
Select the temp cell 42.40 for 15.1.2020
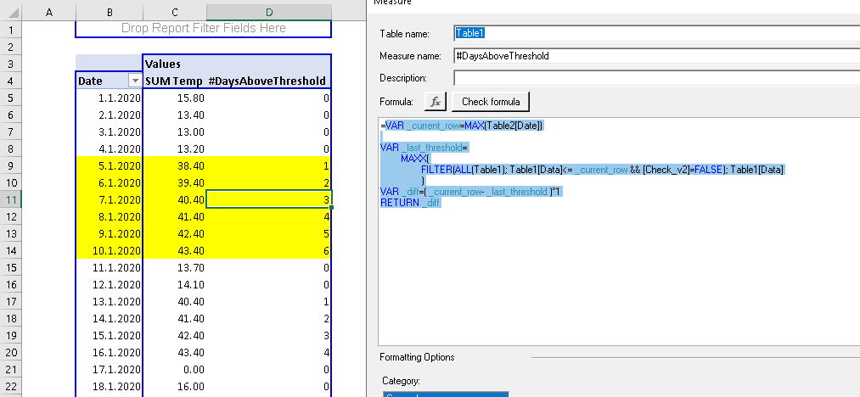tap(174, 336)
